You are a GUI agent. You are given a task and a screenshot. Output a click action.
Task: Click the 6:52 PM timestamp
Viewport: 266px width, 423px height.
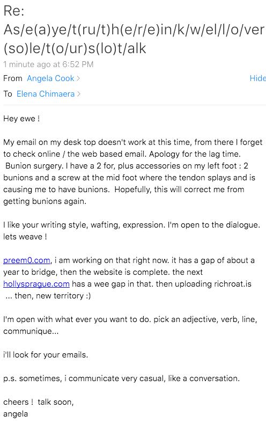point(78,64)
